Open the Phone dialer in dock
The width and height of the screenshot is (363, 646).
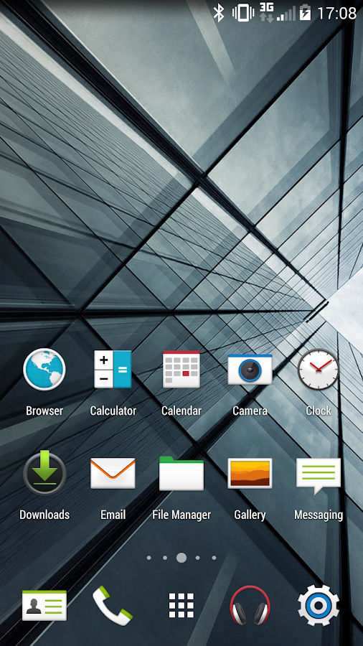pyautogui.click(x=113, y=606)
